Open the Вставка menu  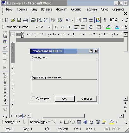(47, 9)
